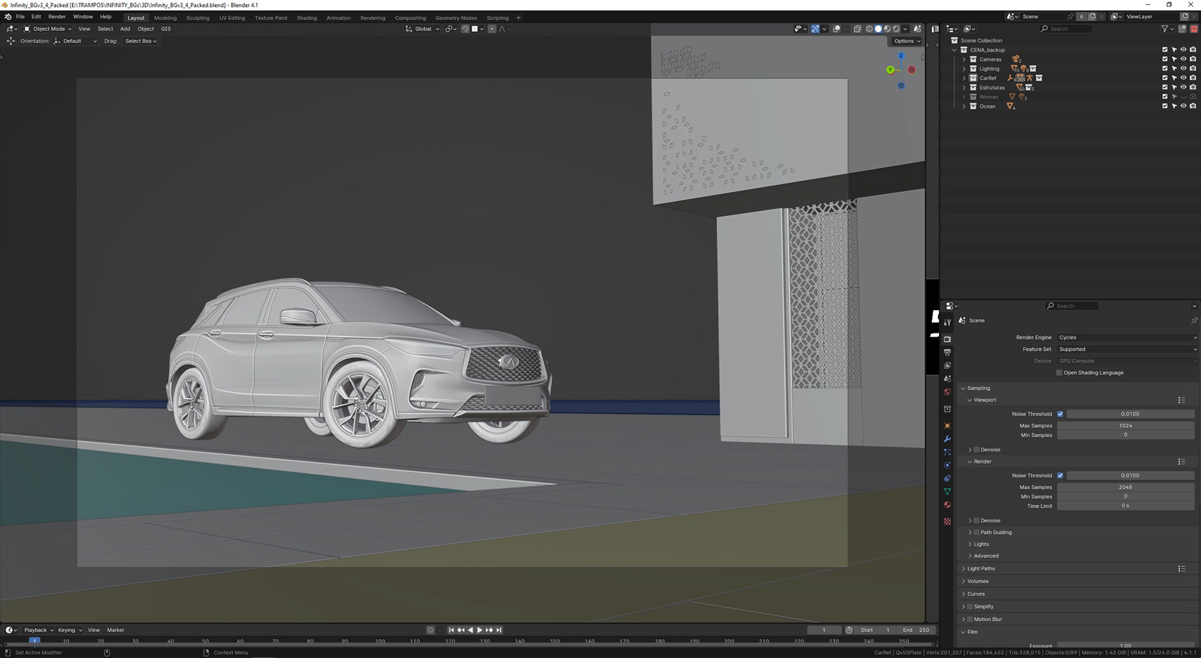1201x658 pixels.
Task: Open the Material properties tab
Action: click(x=947, y=505)
